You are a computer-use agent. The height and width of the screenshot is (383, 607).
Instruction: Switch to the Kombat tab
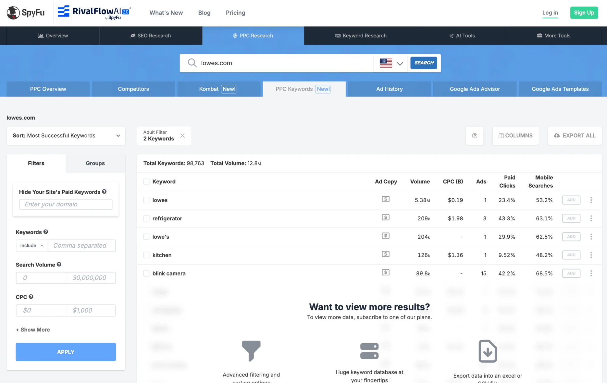pos(219,89)
